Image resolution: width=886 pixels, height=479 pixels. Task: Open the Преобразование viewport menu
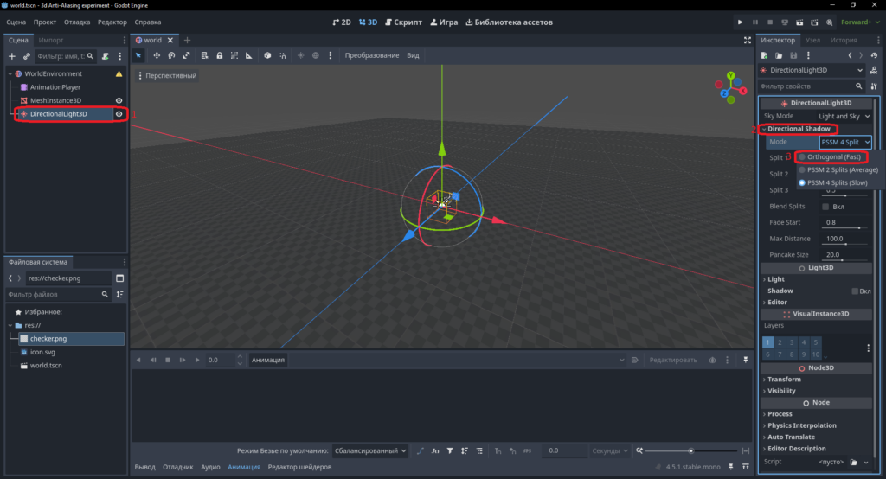[372, 55]
